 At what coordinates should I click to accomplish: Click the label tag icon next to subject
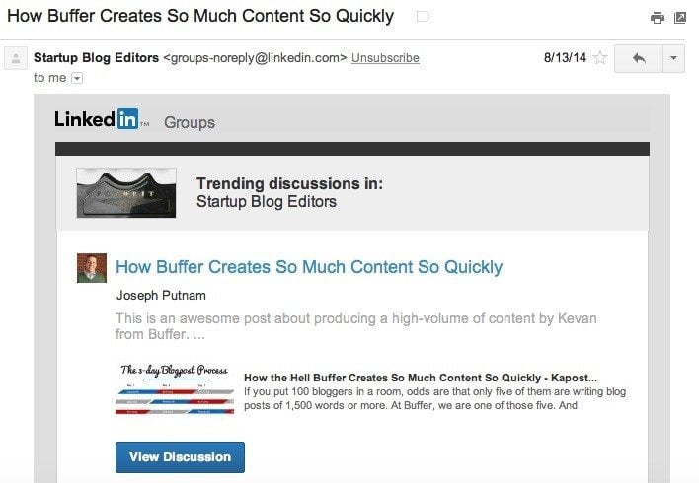[423, 17]
